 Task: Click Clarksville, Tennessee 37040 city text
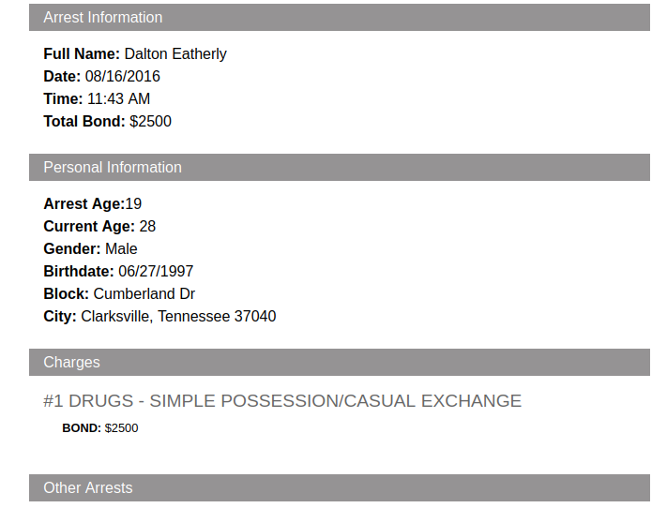click(x=178, y=317)
